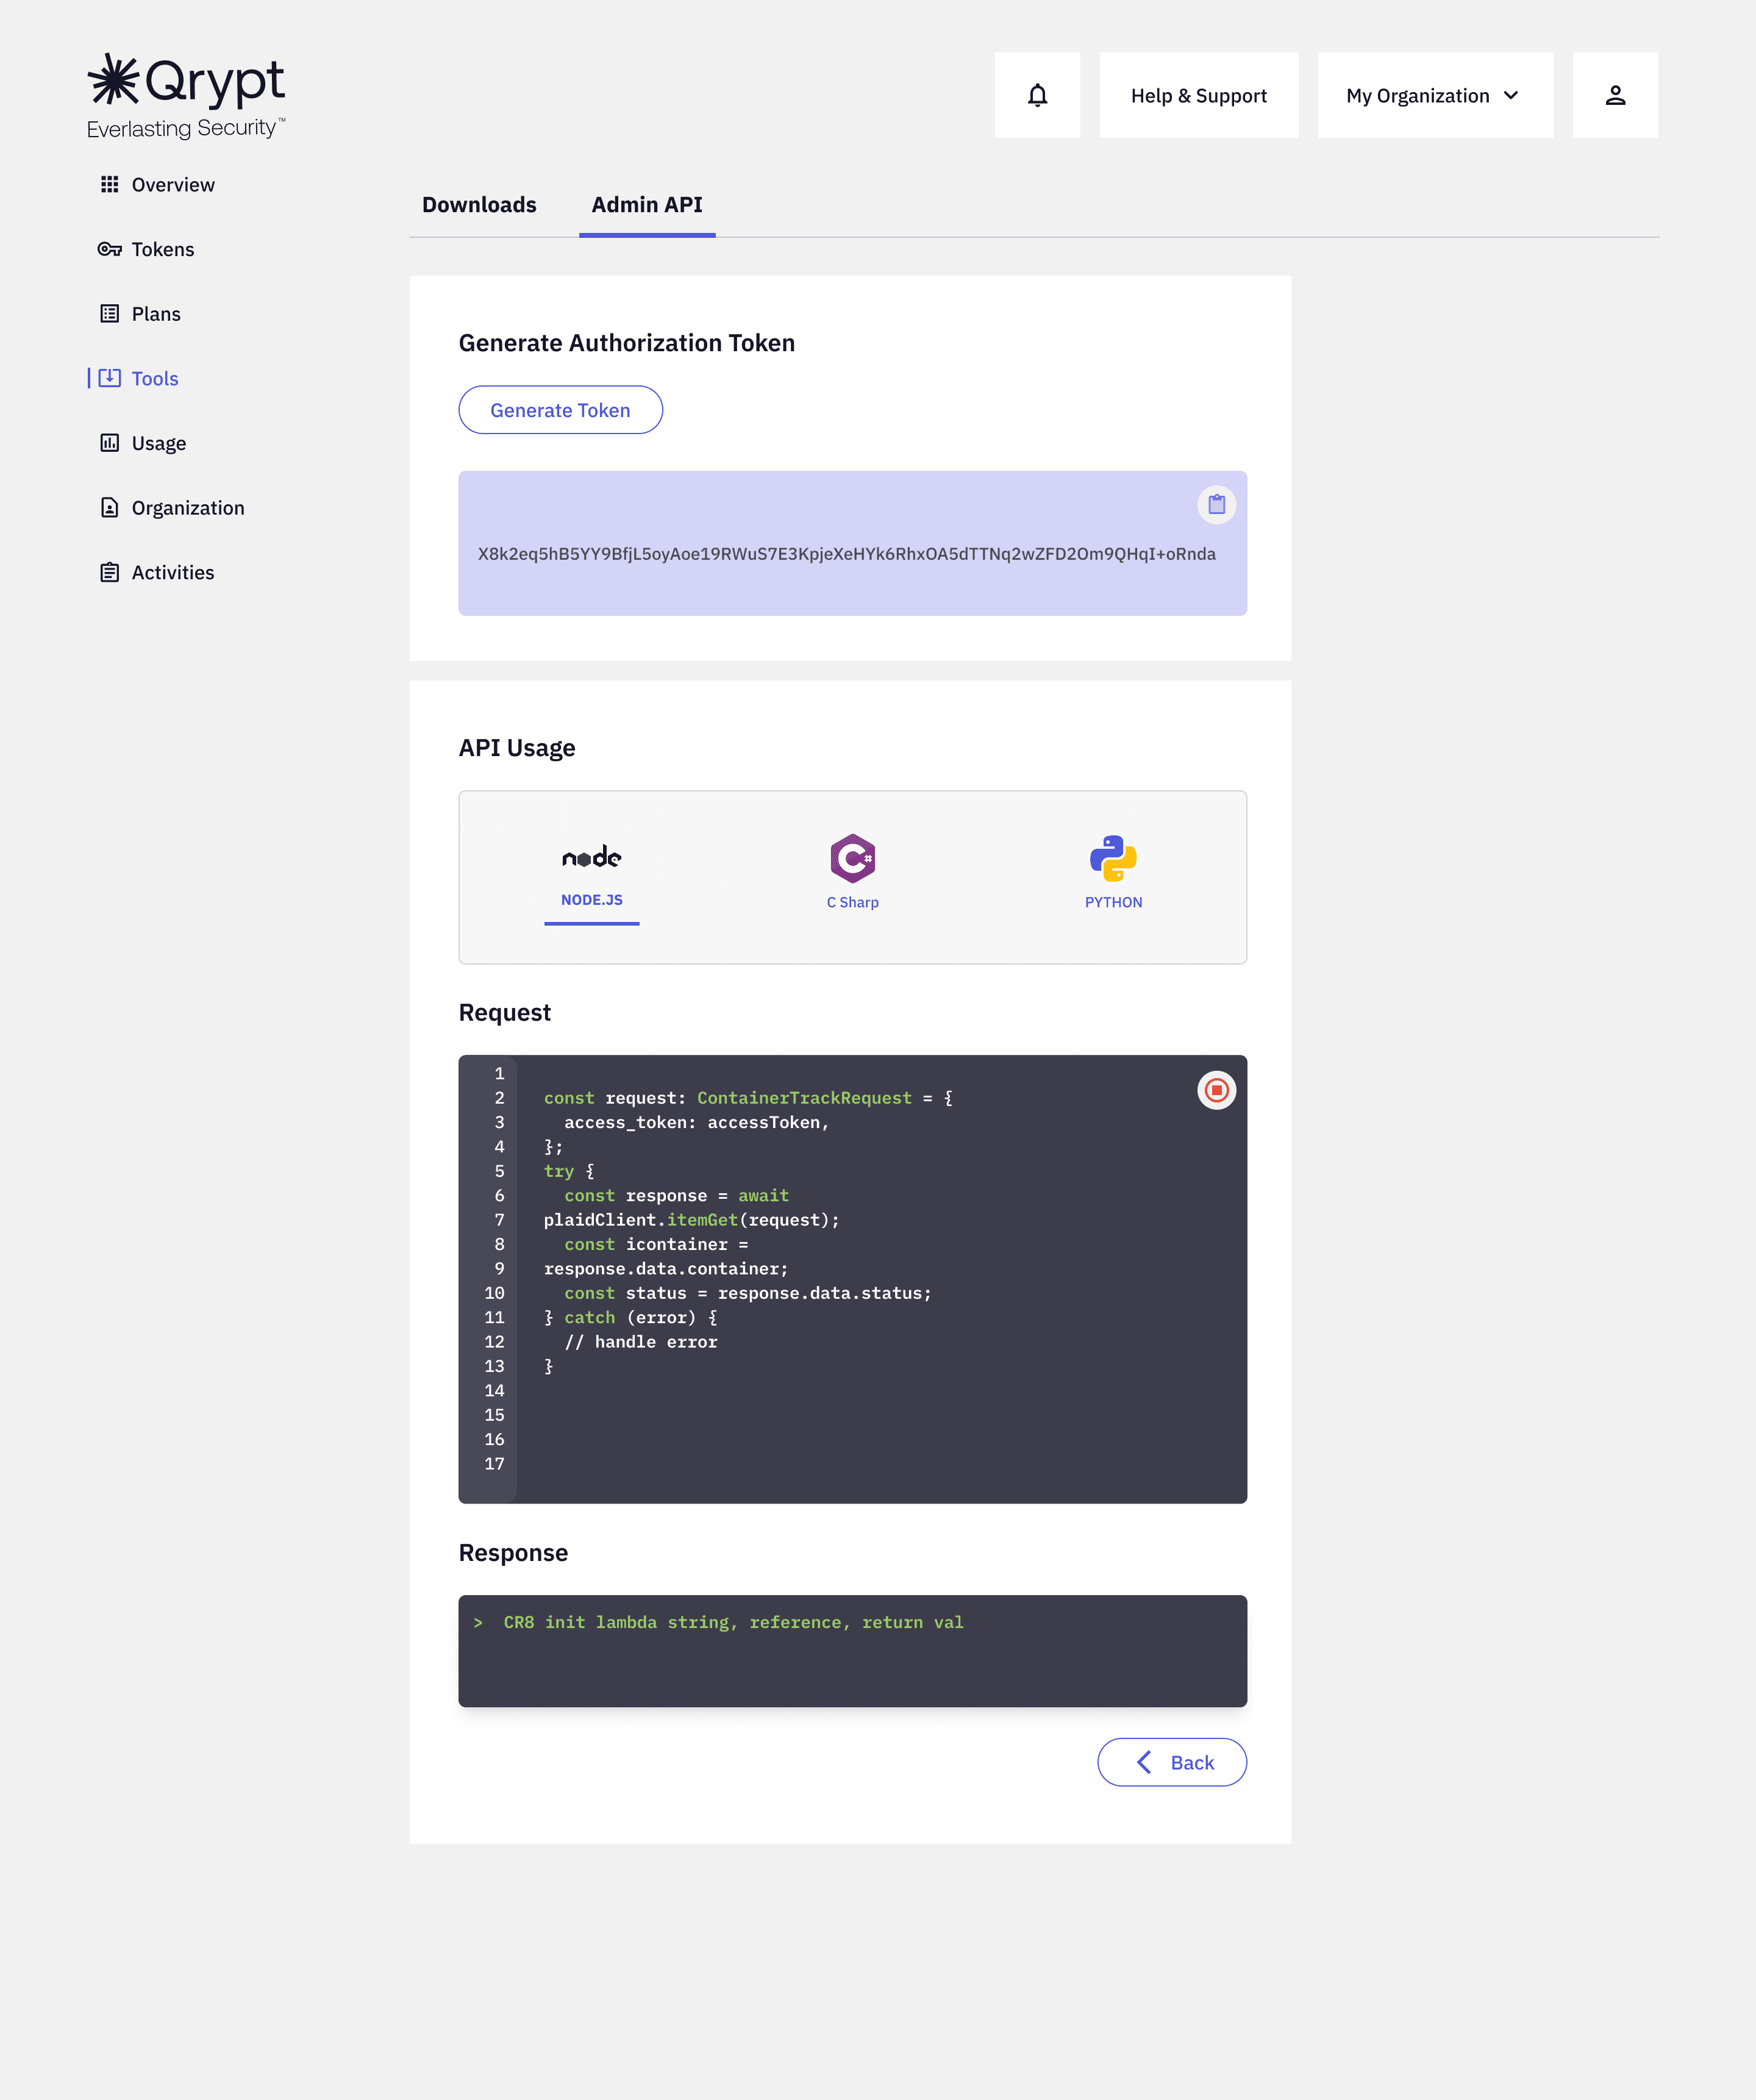Select the Node.js logo icon
This screenshot has width=1756, height=2100.
point(591,857)
